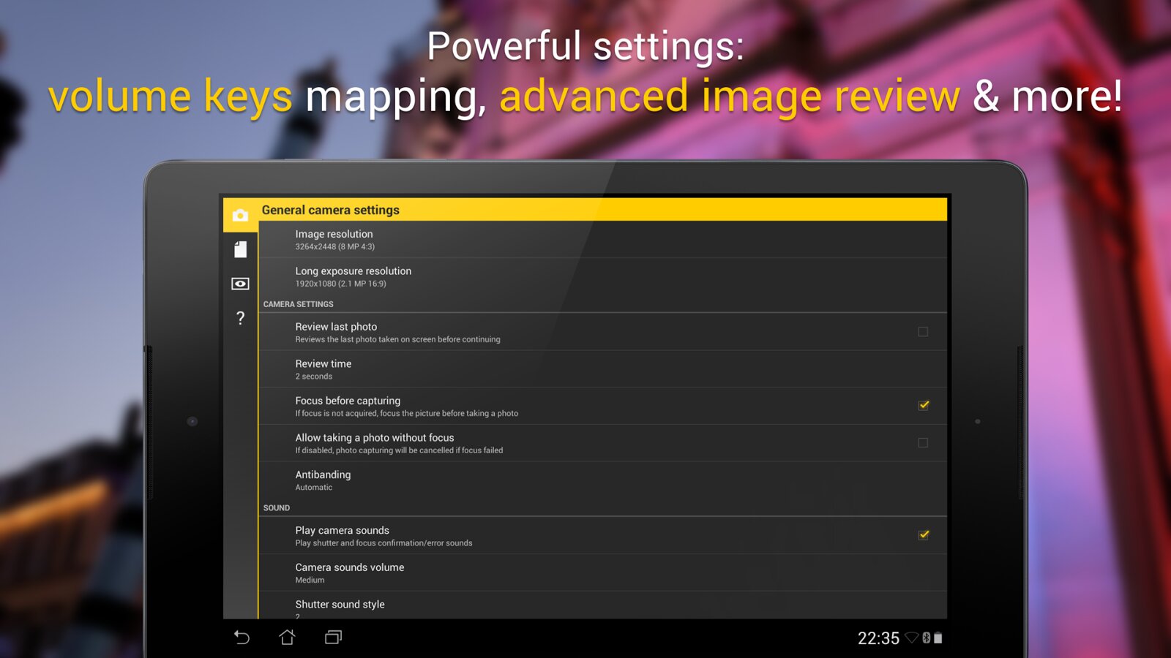Open the help question mark tab
1171x658 pixels.
pyautogui.click(x=240, y=318)
